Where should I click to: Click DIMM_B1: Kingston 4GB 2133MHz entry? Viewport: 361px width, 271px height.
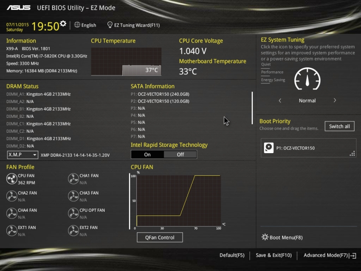(38, 109)
